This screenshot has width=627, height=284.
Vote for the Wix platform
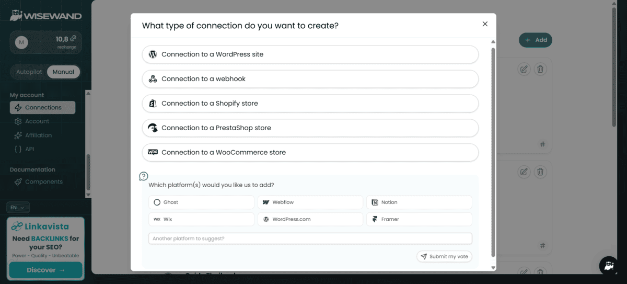(201, 219)
